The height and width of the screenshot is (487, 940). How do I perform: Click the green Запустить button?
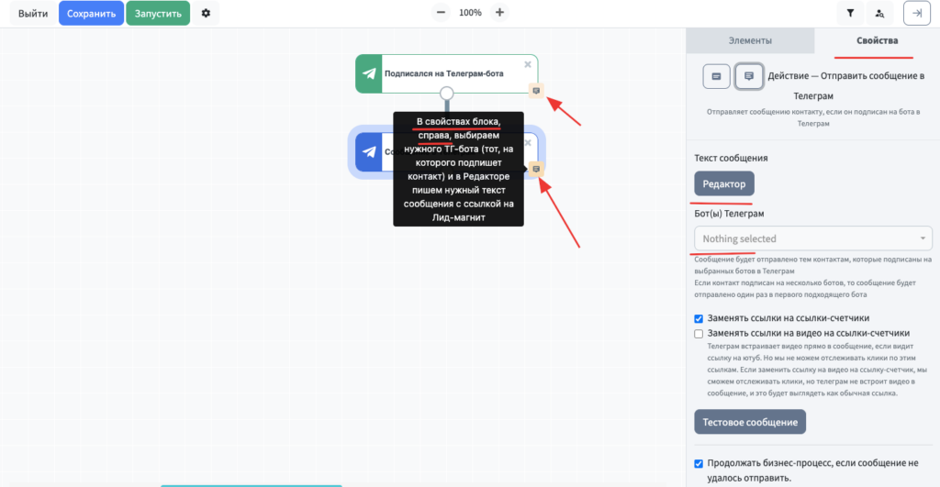(x=158, y=14)
